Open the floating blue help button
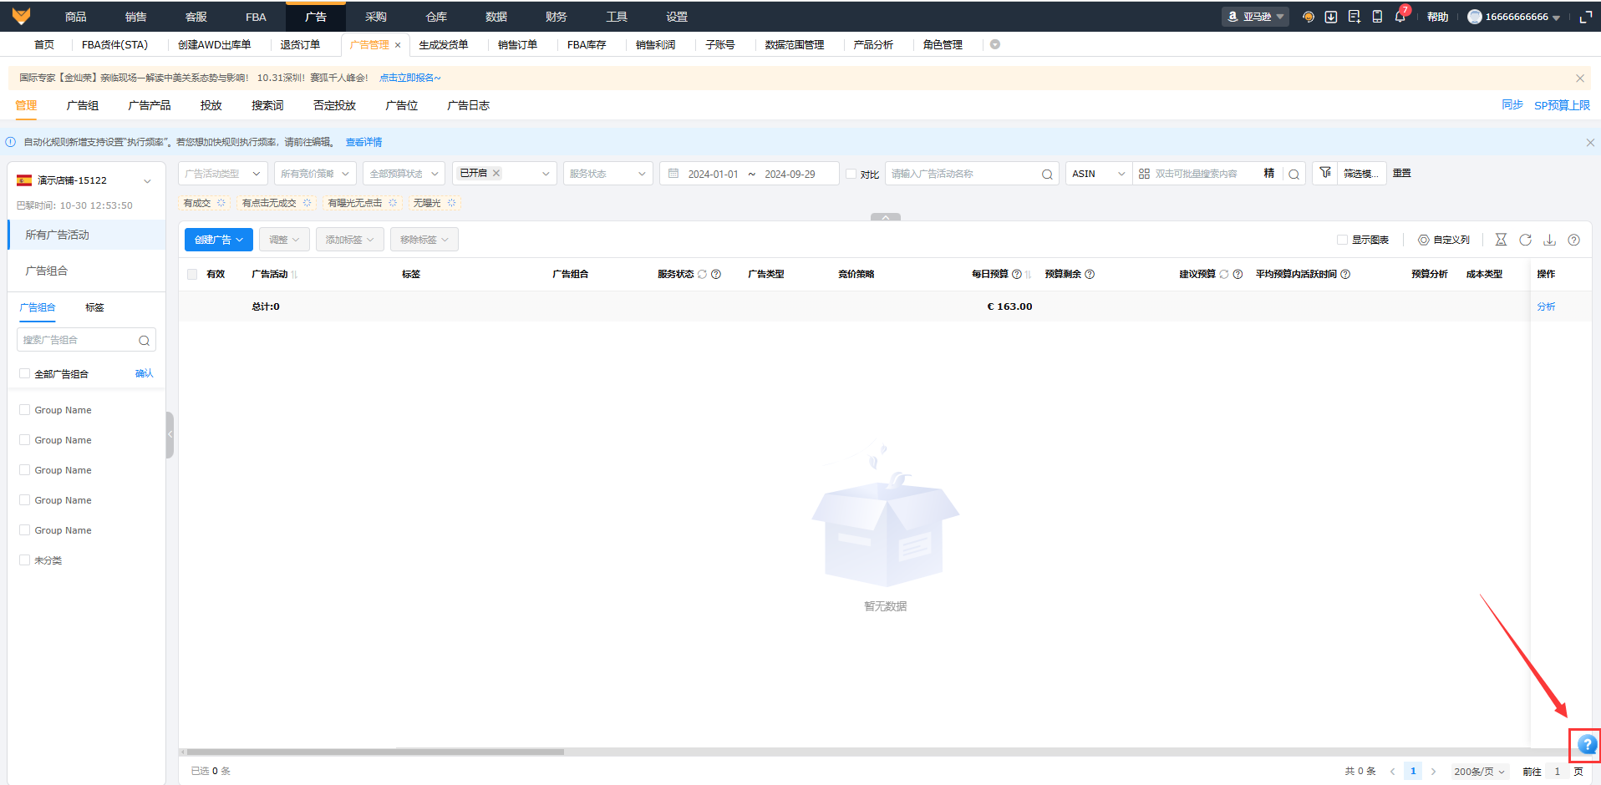This screenshot has height=785, width=1601. click(1587, 744)
